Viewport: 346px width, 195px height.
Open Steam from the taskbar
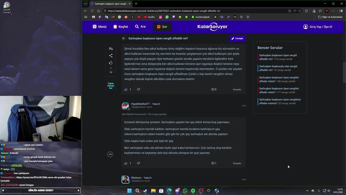[145, 191]
